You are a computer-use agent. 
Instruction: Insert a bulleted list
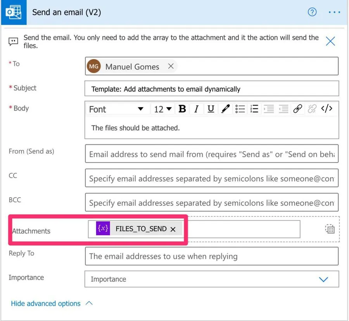click(x=240, y=109)
